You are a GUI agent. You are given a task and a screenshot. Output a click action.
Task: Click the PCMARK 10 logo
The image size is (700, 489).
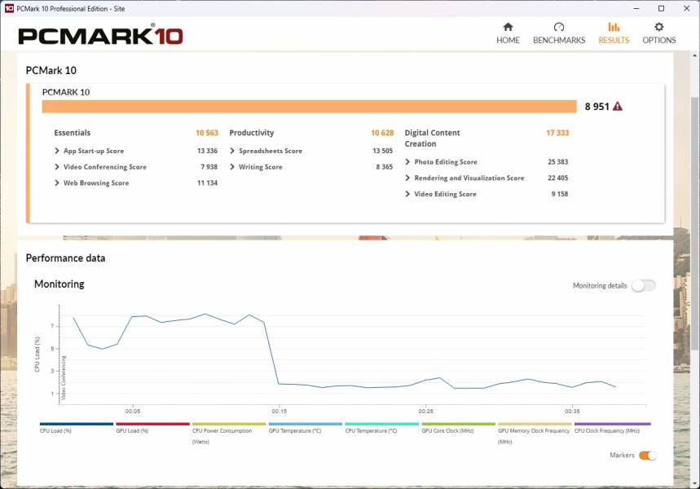pos(101,36)
